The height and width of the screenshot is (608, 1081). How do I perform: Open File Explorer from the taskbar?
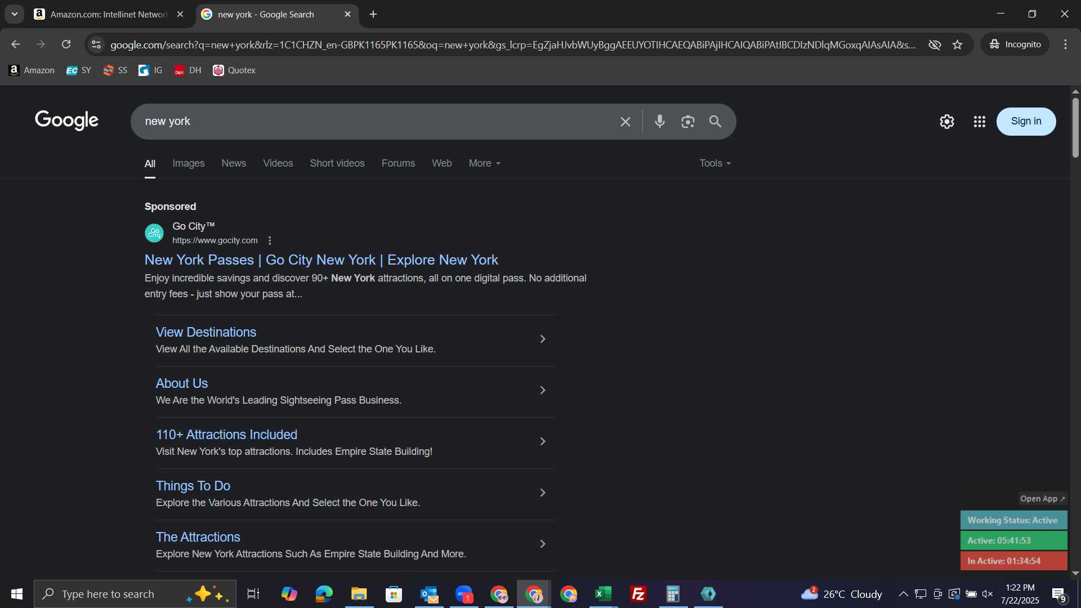click(x=359, y=594)
